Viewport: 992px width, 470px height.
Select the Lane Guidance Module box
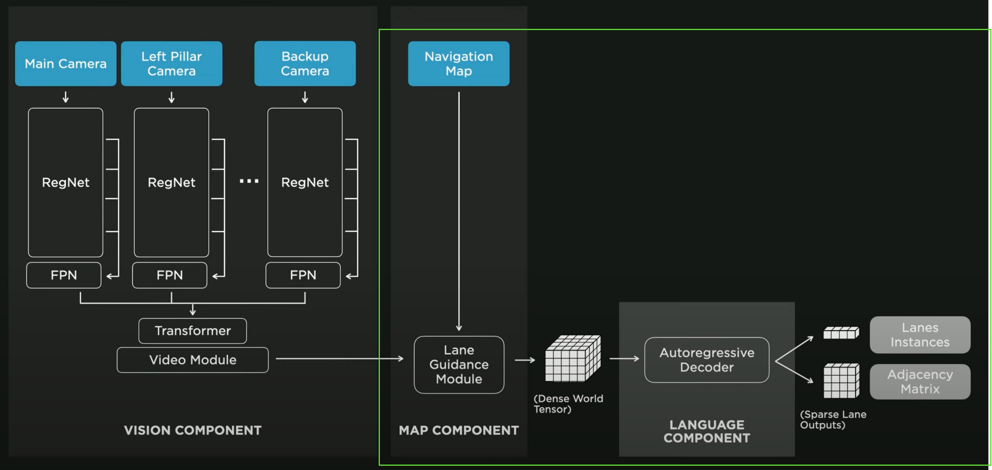459,365
